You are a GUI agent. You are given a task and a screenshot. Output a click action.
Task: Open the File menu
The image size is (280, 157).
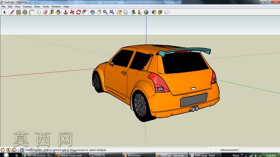(3, 7)
